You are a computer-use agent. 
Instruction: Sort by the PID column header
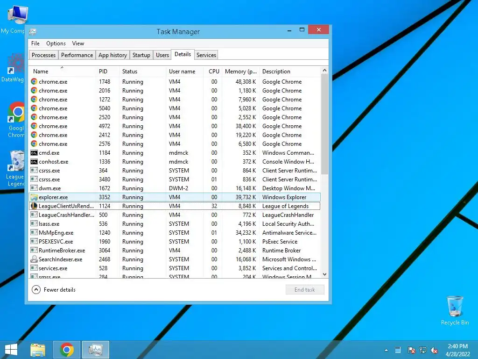click(x=107, y=72)
